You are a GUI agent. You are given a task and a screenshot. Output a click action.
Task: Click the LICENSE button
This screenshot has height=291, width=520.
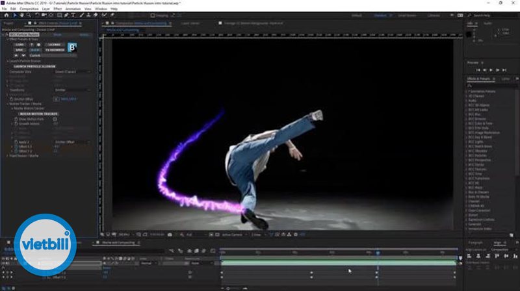point(55,44)
